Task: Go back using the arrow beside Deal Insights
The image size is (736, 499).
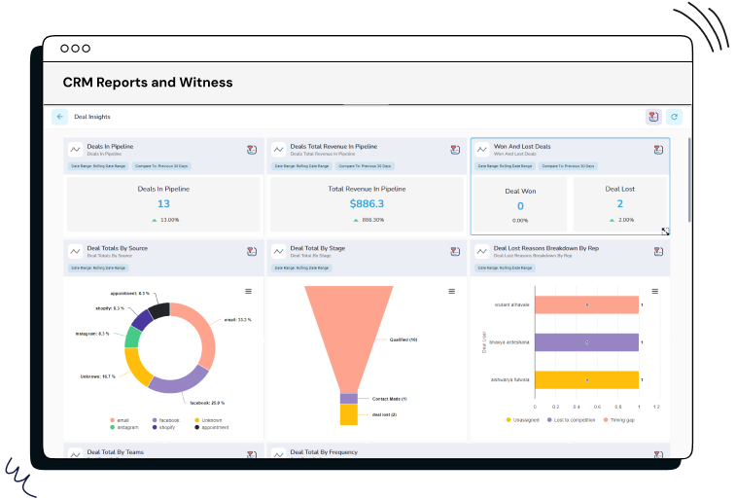Action: point(59,117)
